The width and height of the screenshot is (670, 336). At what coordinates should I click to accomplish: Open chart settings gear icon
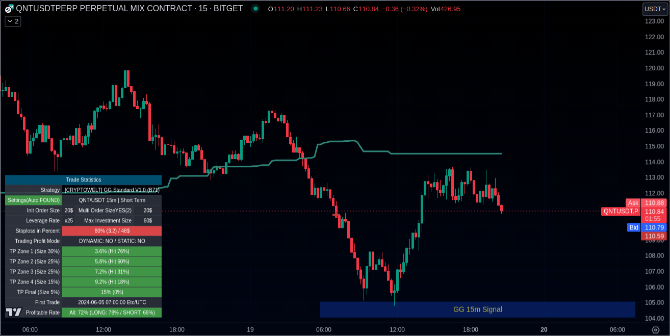click(655, 330)
